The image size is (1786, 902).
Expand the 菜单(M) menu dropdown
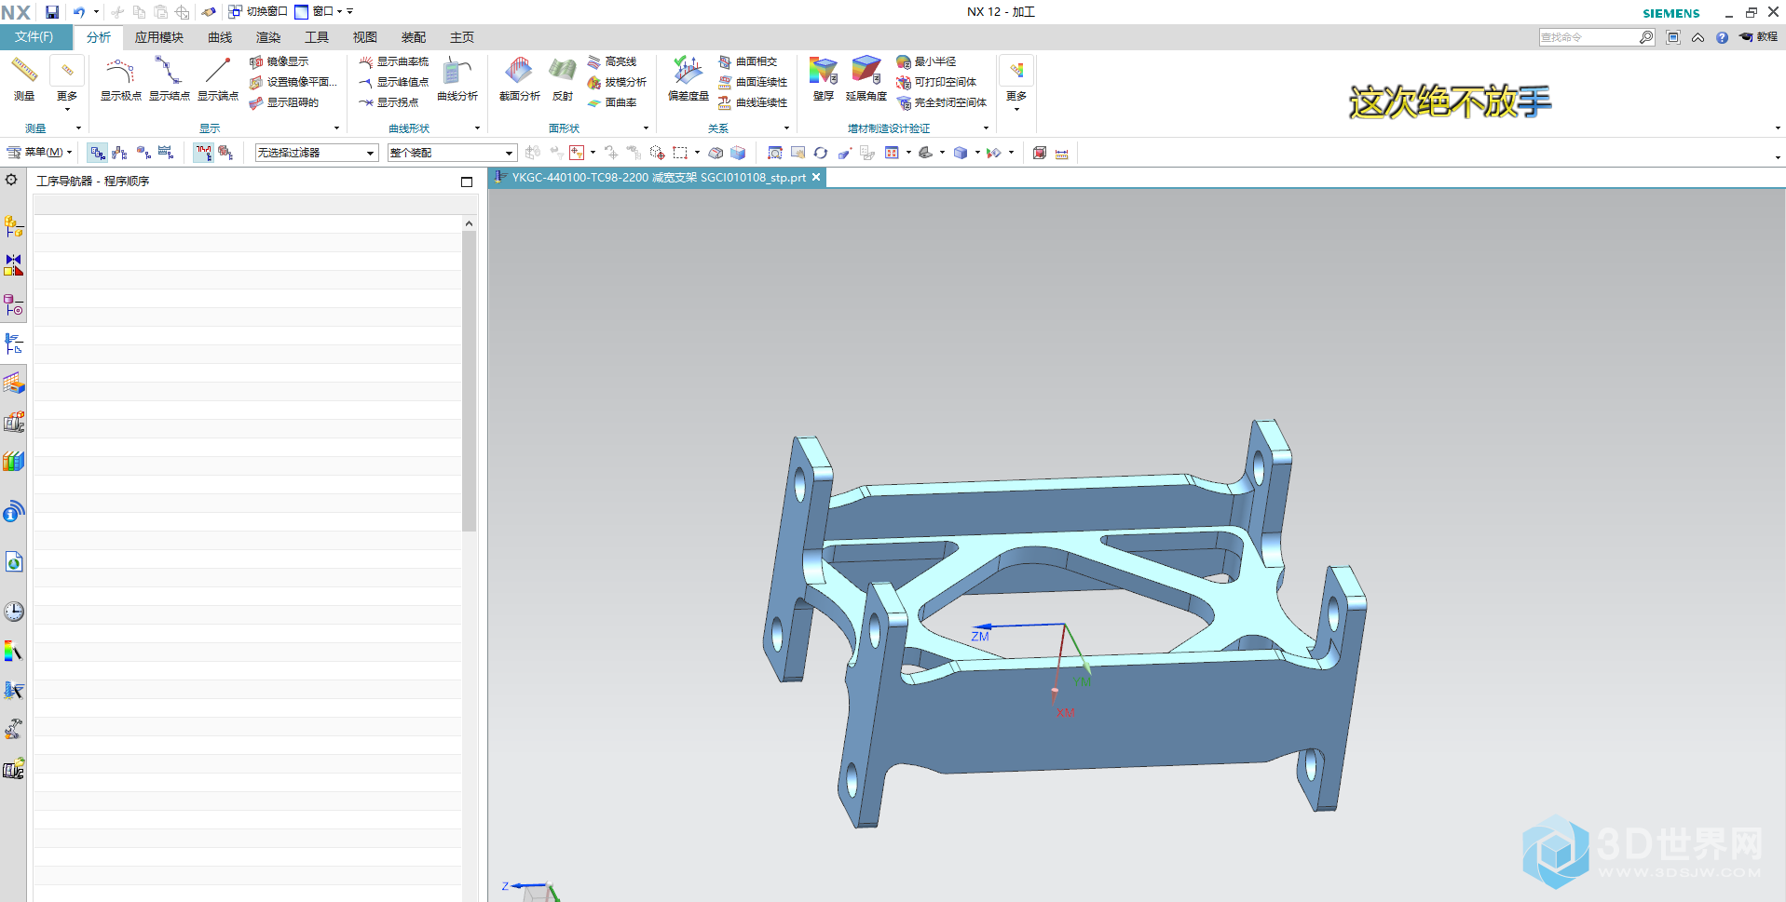(x=39, y=153)
